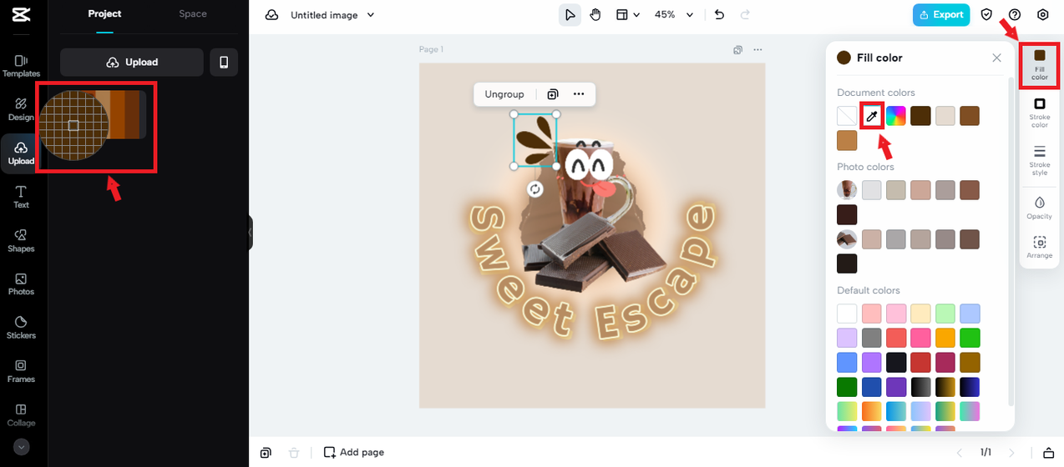Close the Fill color panel
This screenshot has height=467, width=1064.
[996, 58]
